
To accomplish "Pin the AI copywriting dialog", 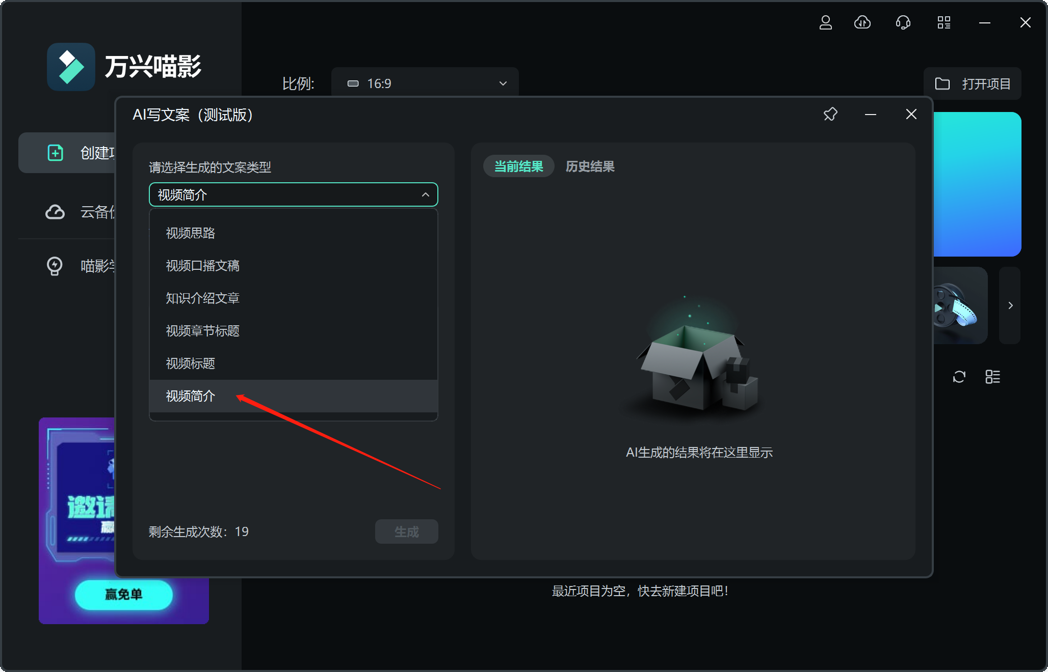I will click(830, 115).
